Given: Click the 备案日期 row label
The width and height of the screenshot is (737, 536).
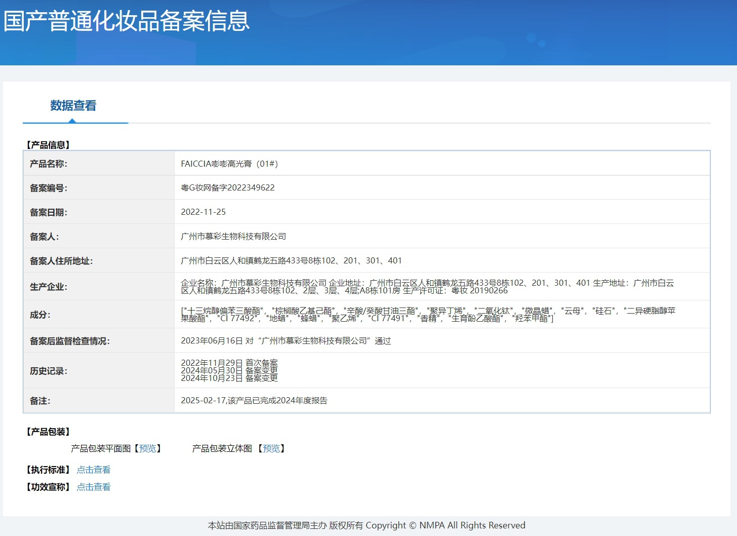Looking at the screenshot, I should coord(49,212).
